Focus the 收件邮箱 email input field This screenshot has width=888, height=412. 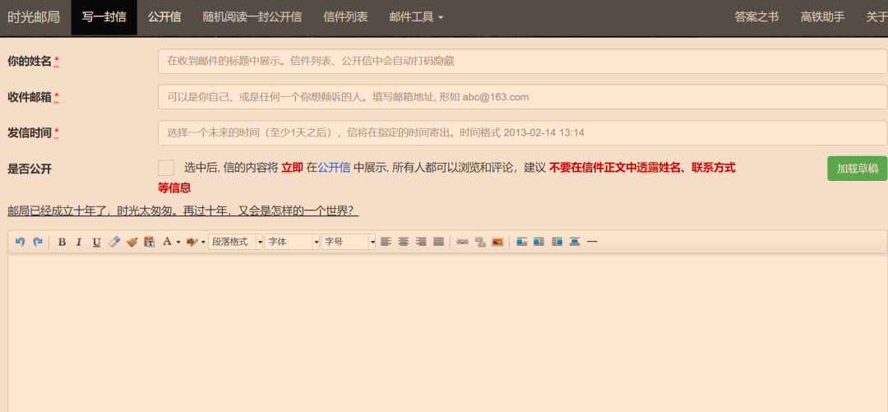[x=522, y=97]
